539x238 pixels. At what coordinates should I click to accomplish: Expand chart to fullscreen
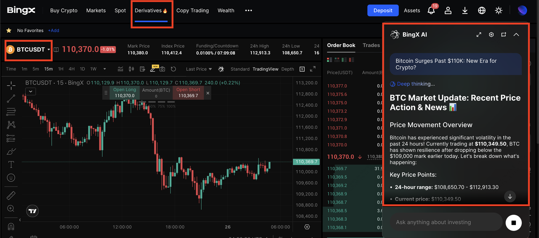click(312, 69)
